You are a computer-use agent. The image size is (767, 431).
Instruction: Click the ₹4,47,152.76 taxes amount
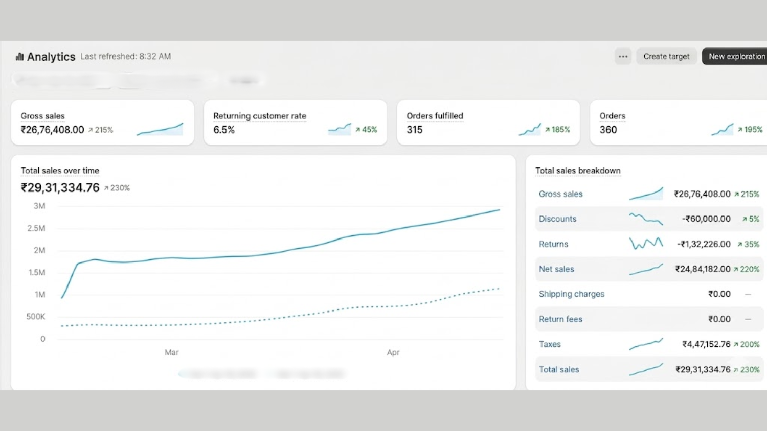(x=706, y=344)
